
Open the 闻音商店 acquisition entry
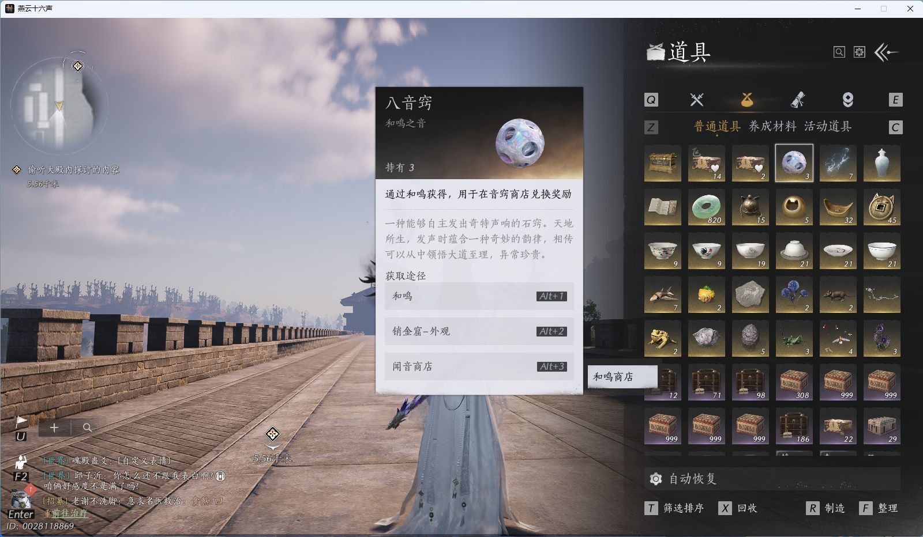click(x=479, y=366)
